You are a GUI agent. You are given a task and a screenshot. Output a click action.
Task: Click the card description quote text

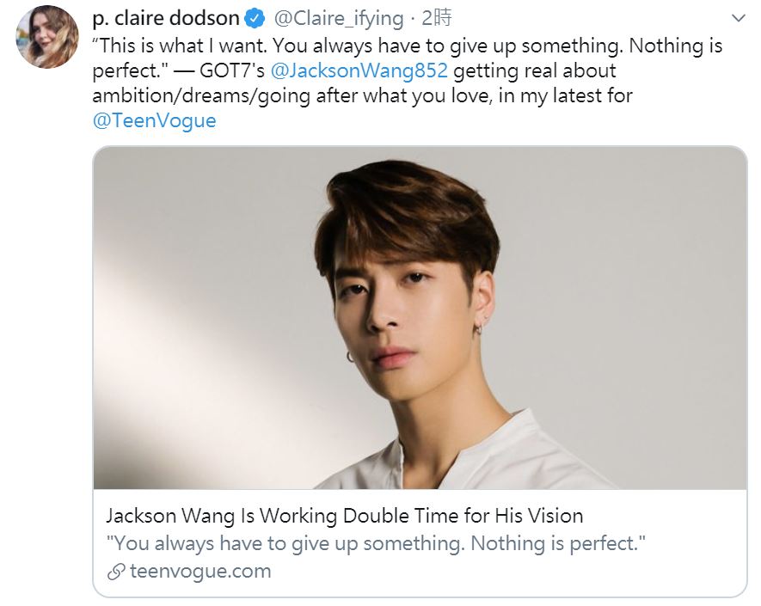(376, 543)
